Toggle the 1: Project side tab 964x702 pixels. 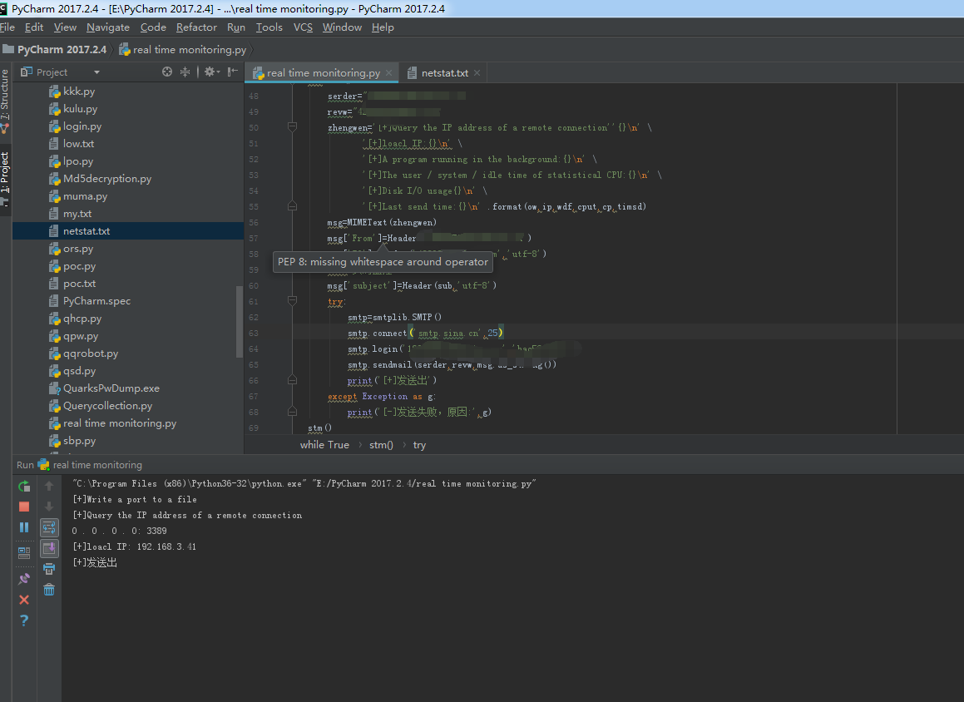point(5,178)
